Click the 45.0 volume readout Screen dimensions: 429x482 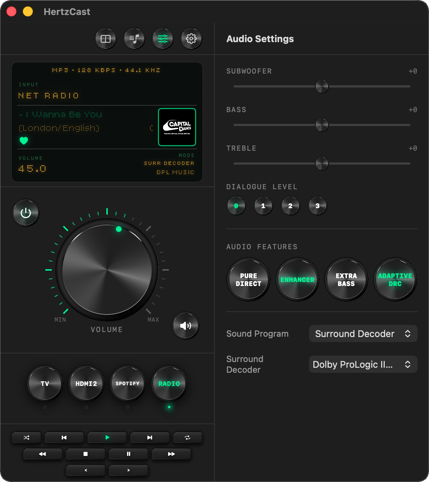point(32,169)
